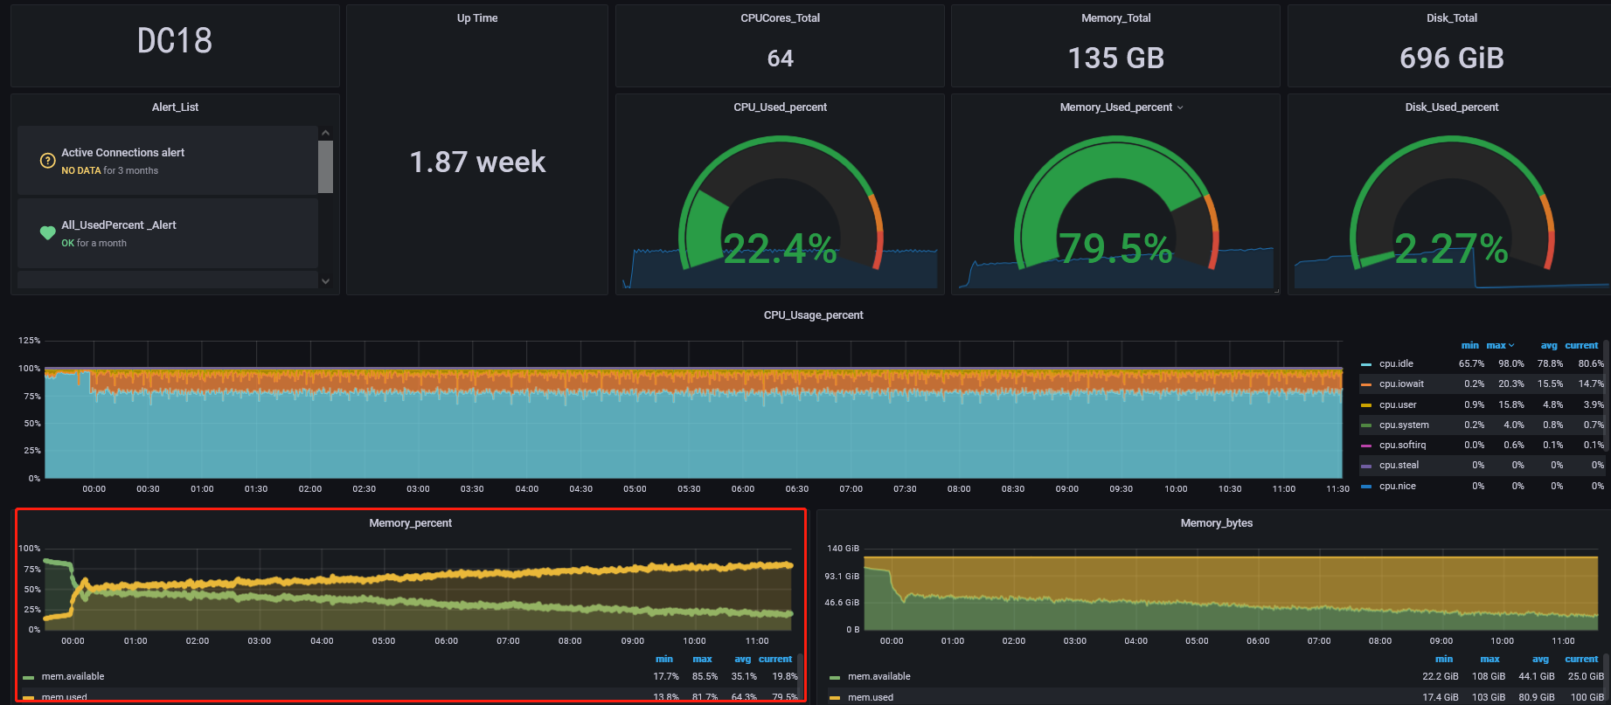Screen dimensions: 1611x705
Task: Open the Active Connections alert entry
Action: 123,153
